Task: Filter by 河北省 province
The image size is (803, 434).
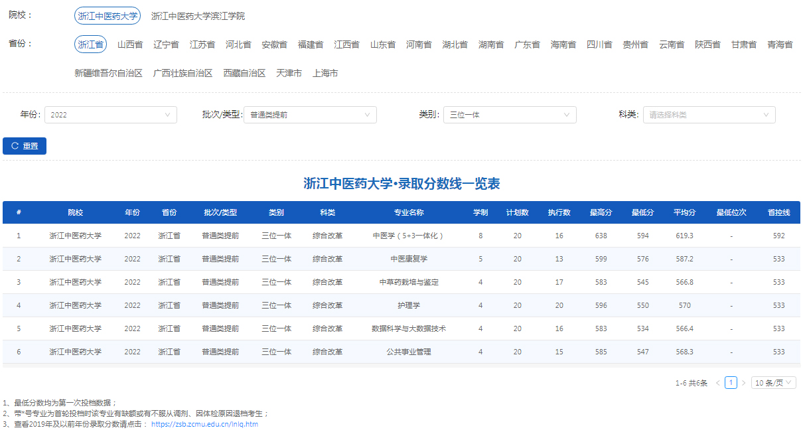Action: 238,44
